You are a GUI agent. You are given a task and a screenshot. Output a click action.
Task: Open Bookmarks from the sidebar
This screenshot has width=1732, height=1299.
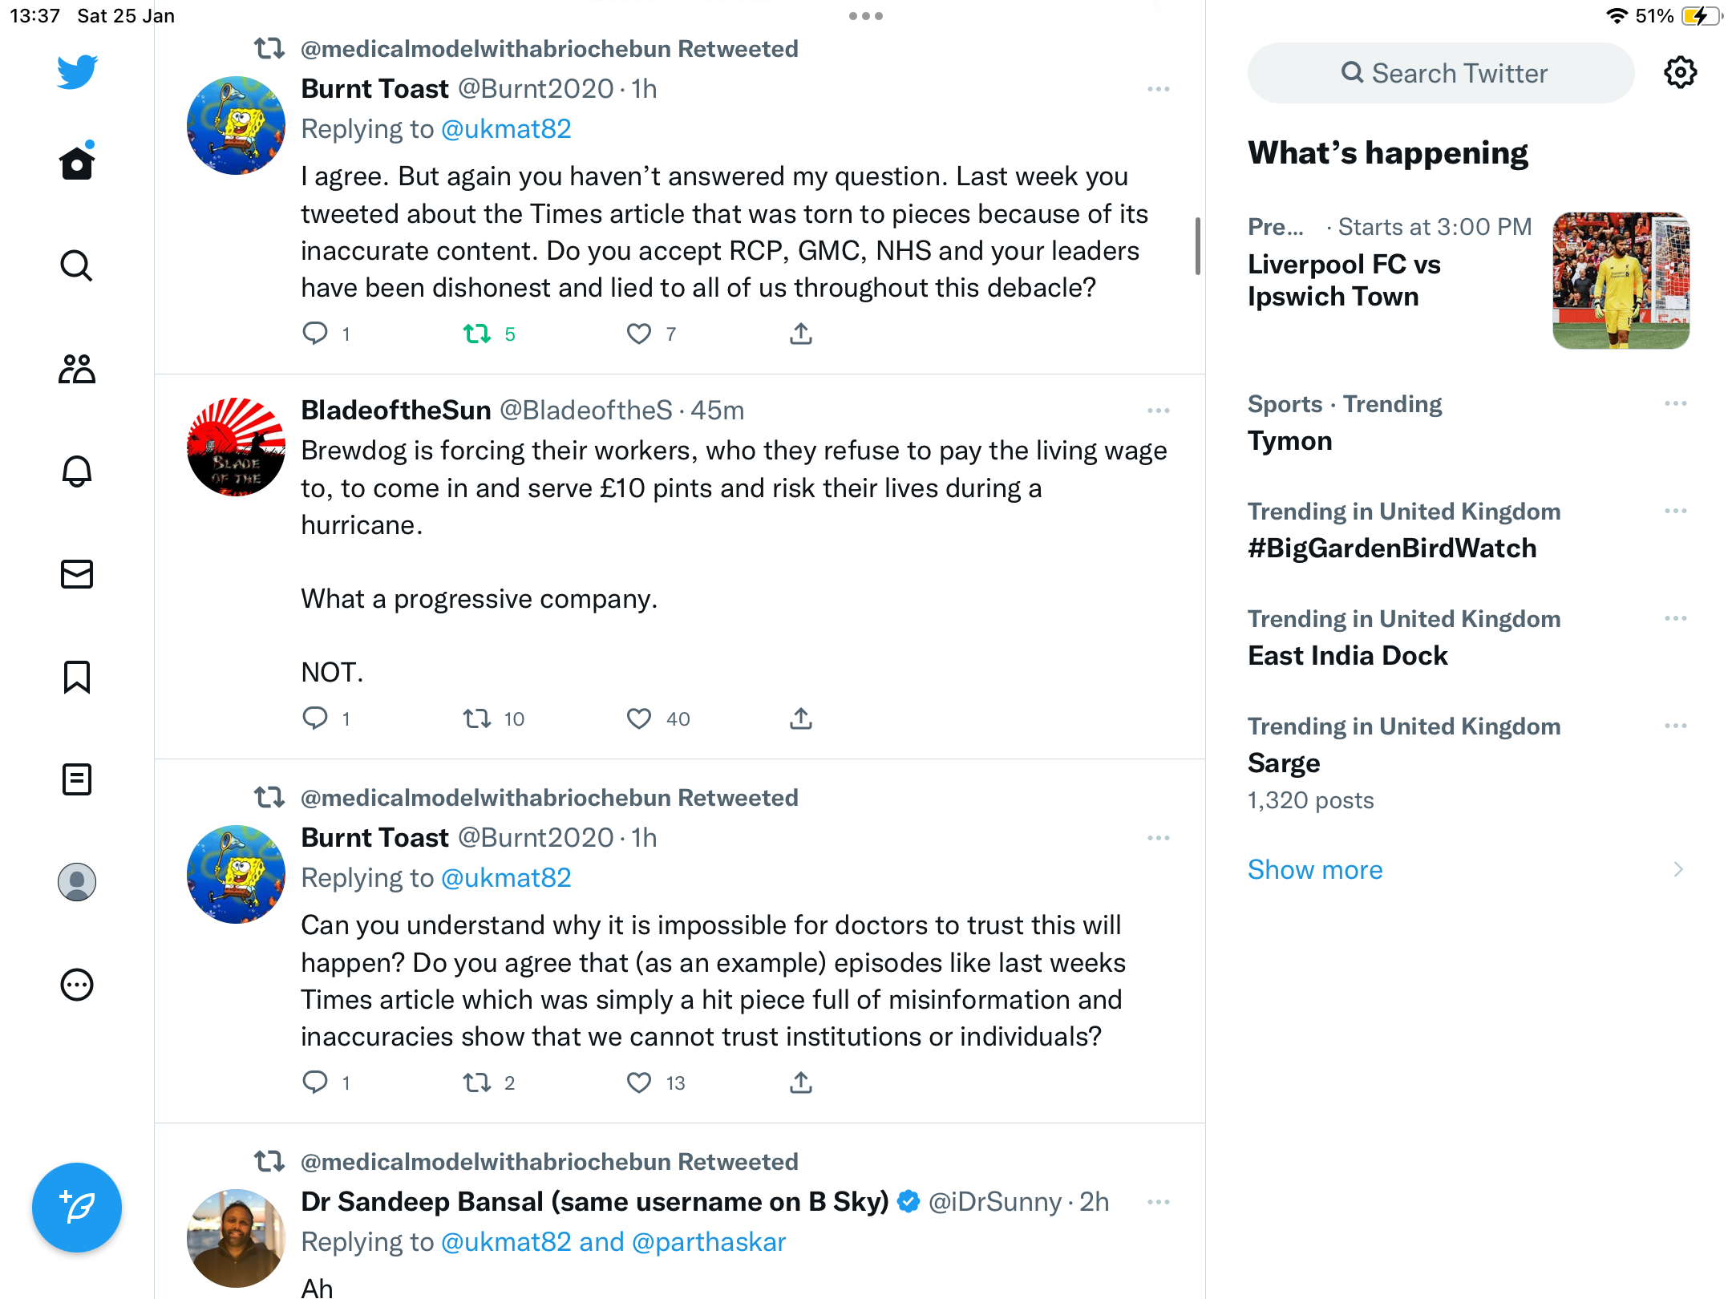pos(77,677)
